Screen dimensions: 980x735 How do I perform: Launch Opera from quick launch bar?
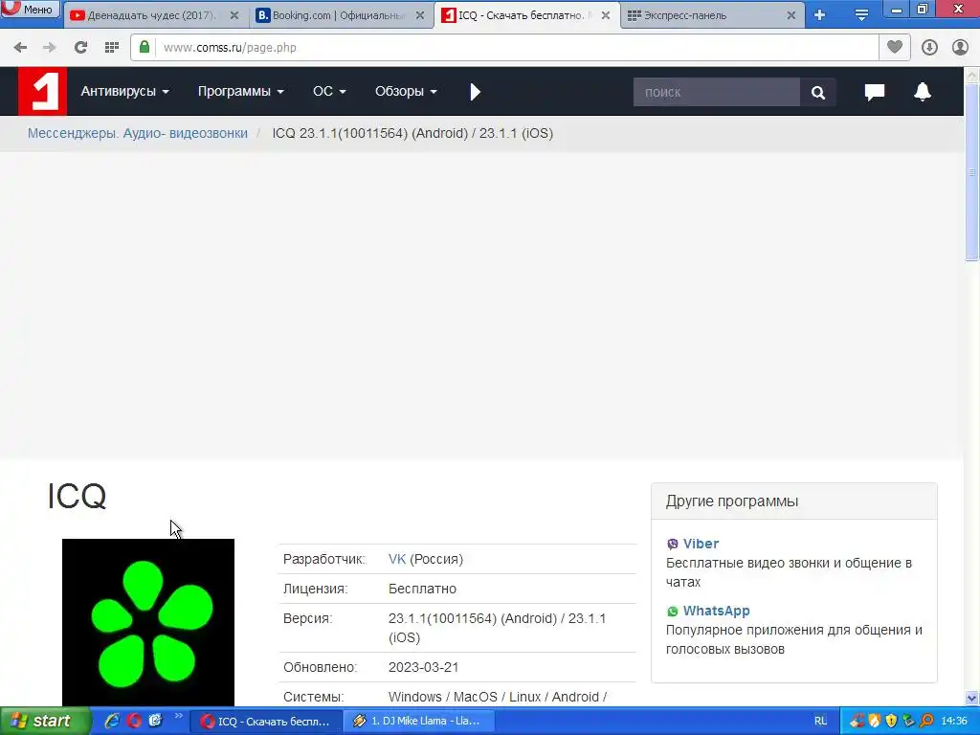click(x=134, y=721)
